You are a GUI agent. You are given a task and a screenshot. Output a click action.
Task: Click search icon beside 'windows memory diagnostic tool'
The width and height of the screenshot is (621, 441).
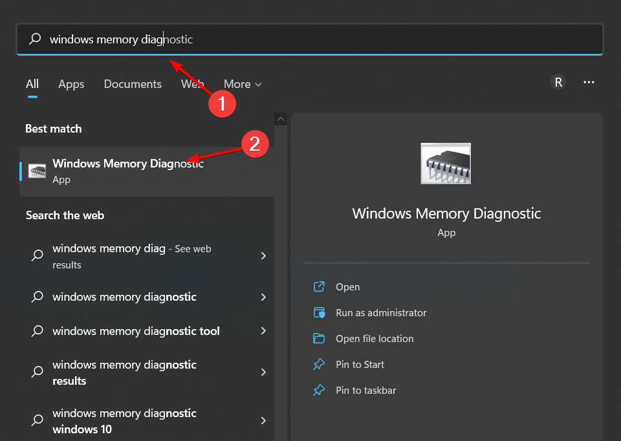click(x=38, y=330)
